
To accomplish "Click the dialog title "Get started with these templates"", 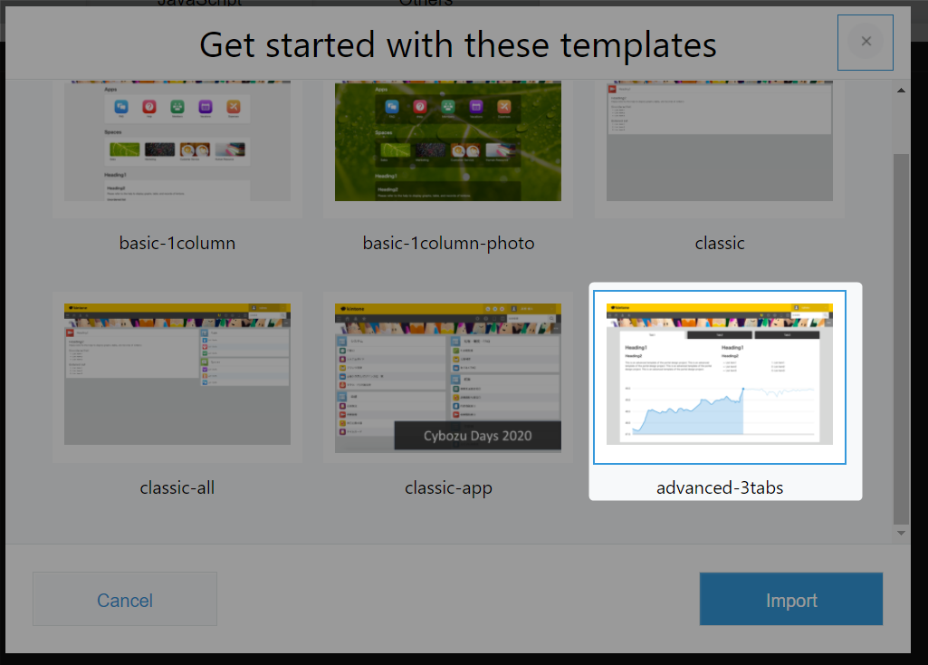I will tap(457, 45).
